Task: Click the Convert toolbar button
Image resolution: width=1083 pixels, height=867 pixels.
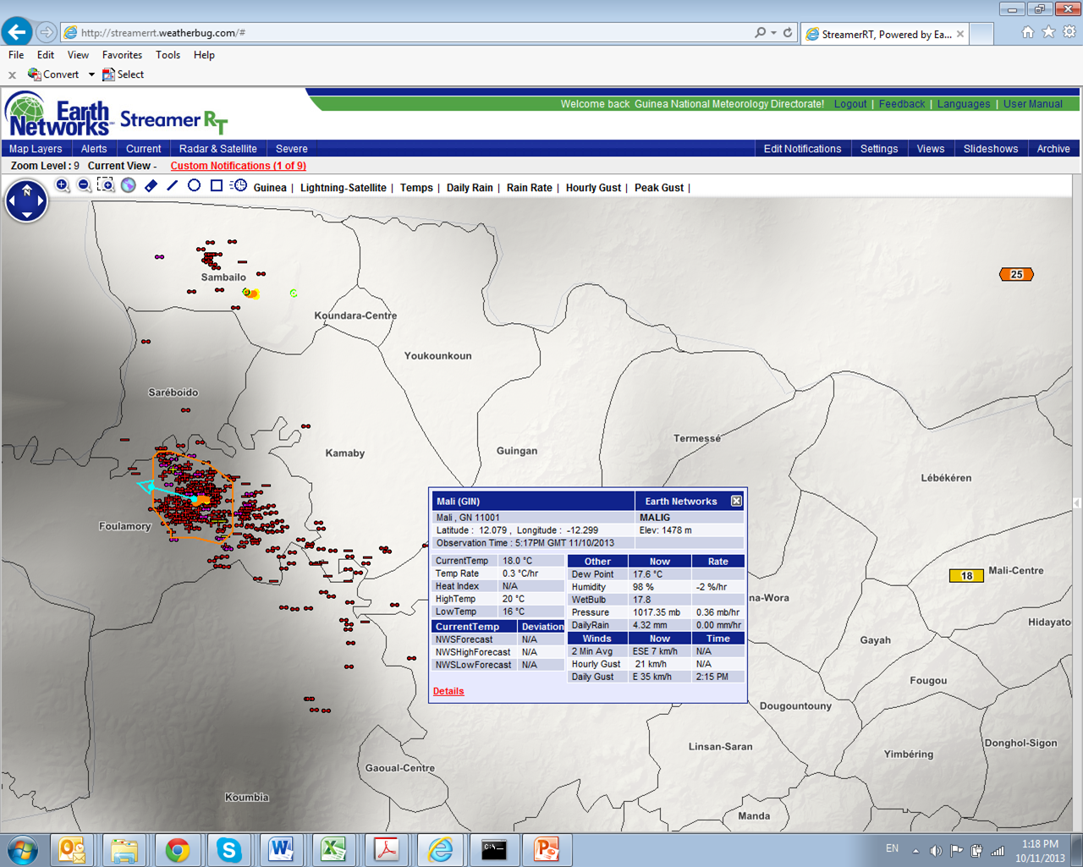Action: click(x=53, y=74)
